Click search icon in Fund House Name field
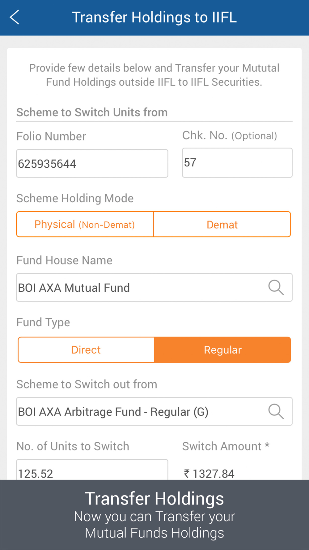309x550 pixels. [x=276, y=287]
